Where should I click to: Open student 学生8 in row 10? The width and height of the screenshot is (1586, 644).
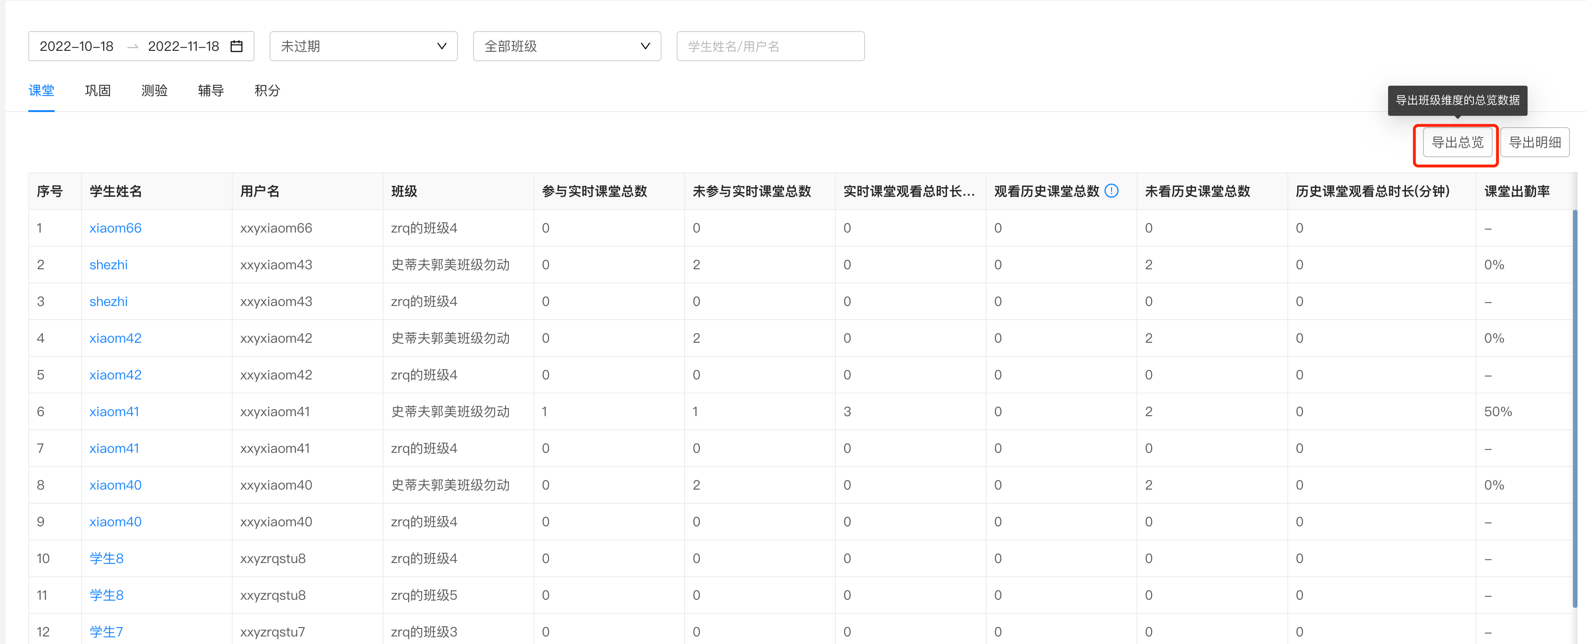click(106, 558)
